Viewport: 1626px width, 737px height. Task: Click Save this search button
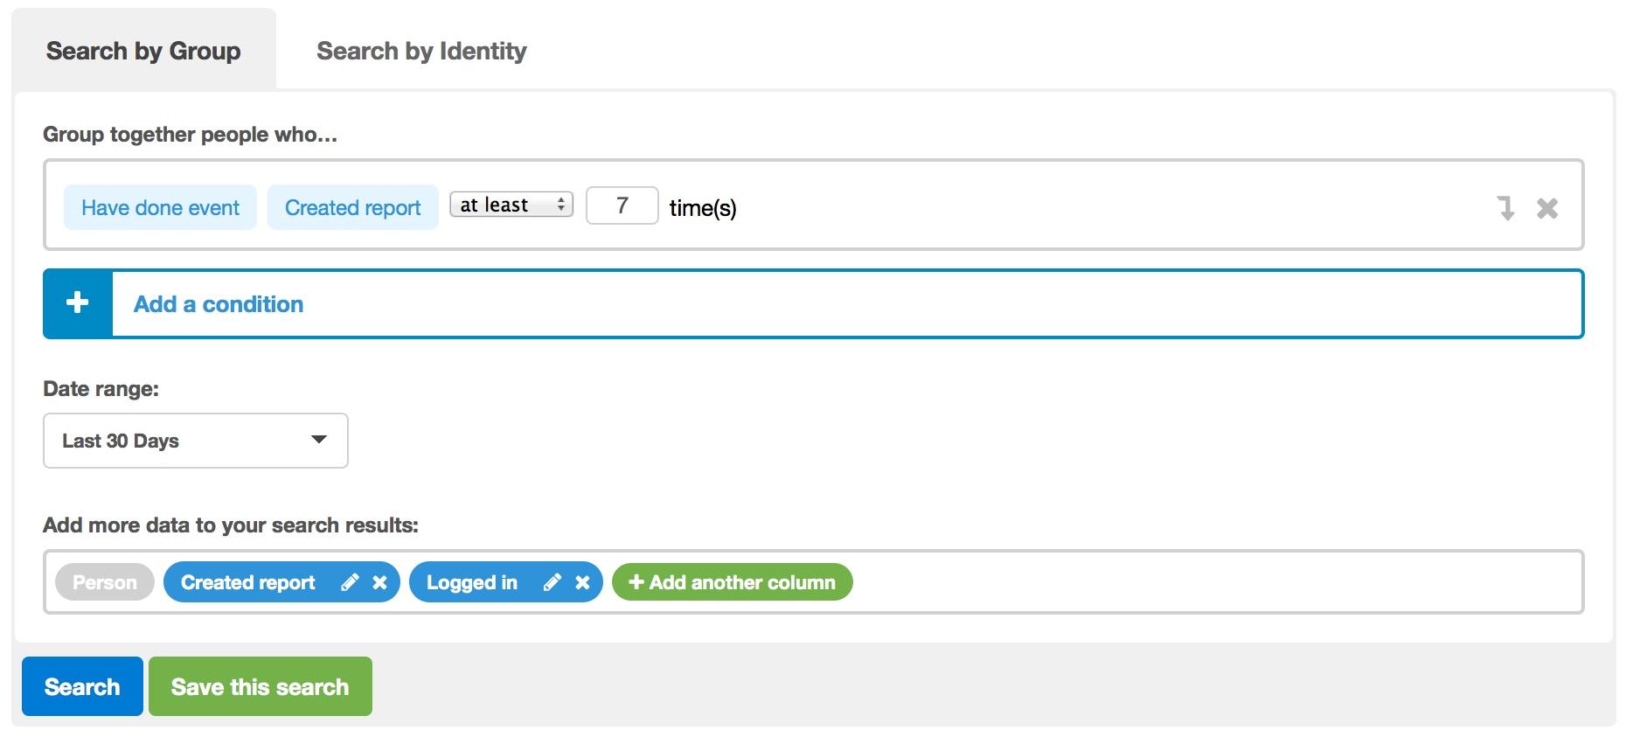(261, 686)
